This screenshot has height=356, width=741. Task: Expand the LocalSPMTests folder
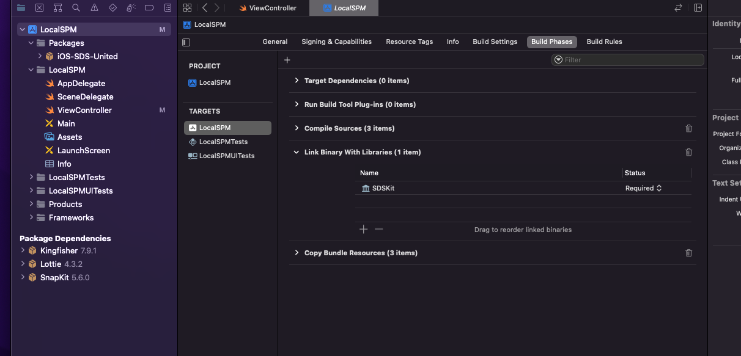(x=31, y=177)
